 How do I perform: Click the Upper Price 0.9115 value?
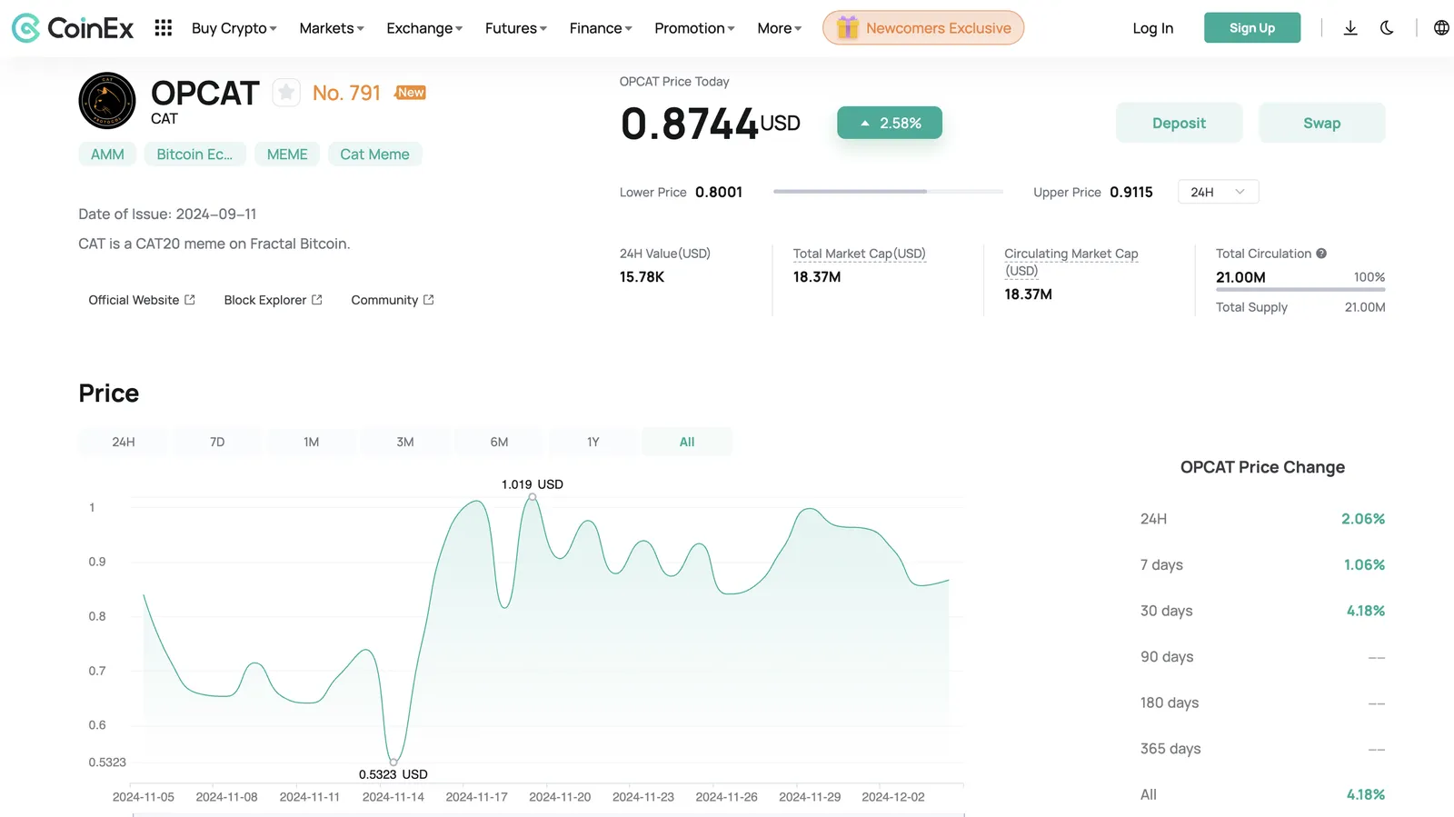[x=1131, y=192]
